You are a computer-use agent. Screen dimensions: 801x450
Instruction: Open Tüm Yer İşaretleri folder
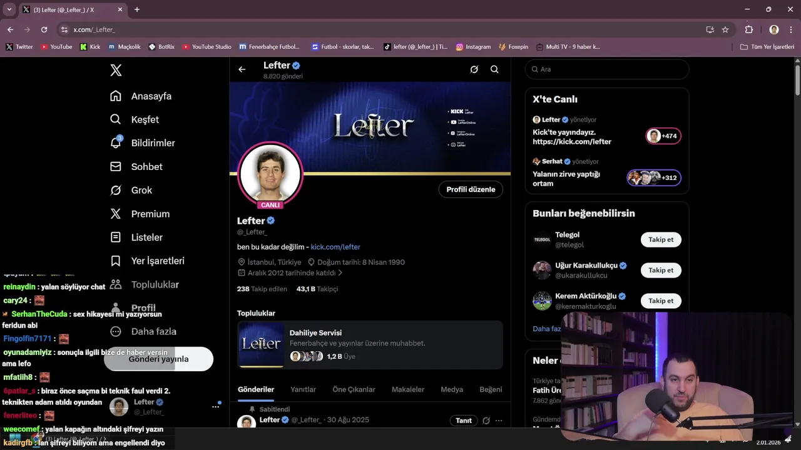[x=767, y=47]
